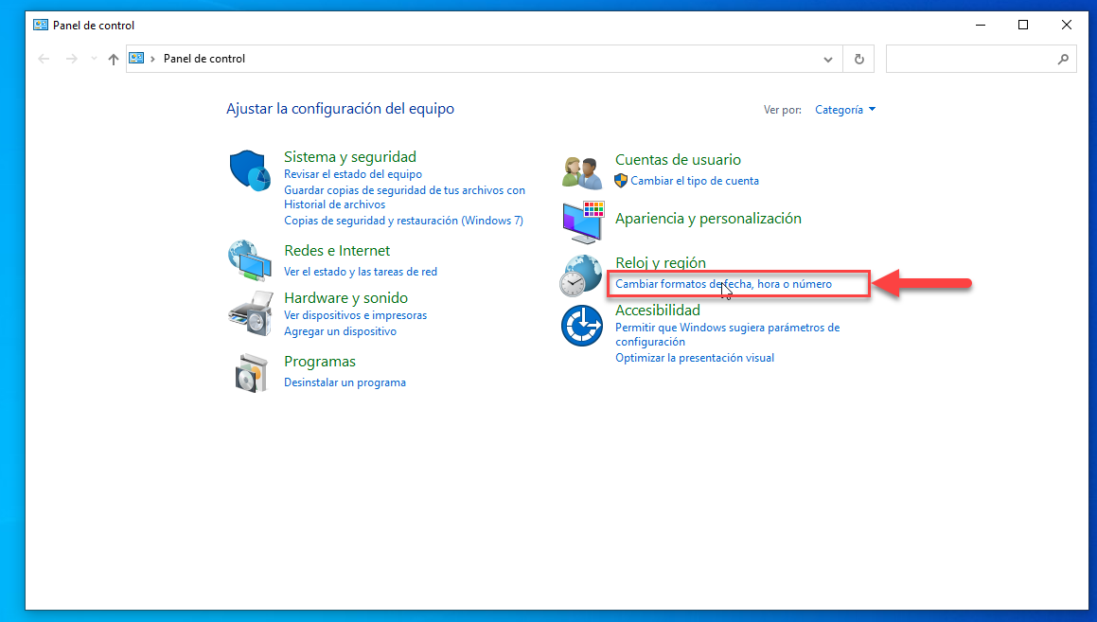Open Guardar copias de seguridad con Historial de archivos

pyautogui.click(x=404, y=197)
